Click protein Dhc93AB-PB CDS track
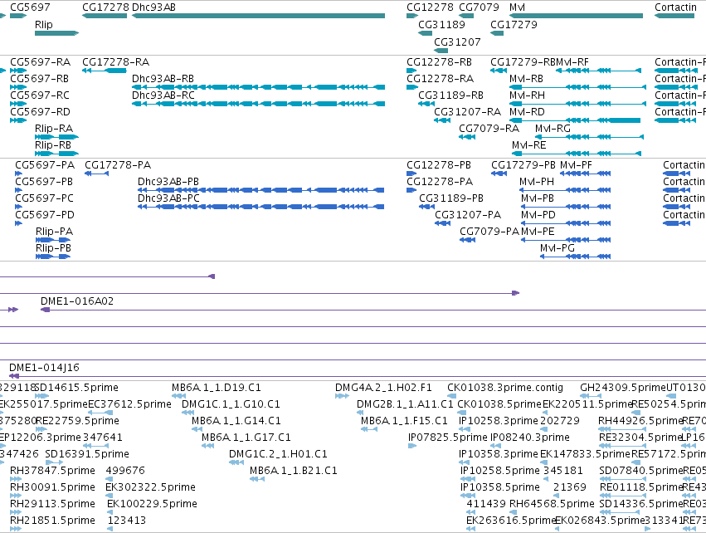This screenshot has height=533, width=706. pos(260,190)
